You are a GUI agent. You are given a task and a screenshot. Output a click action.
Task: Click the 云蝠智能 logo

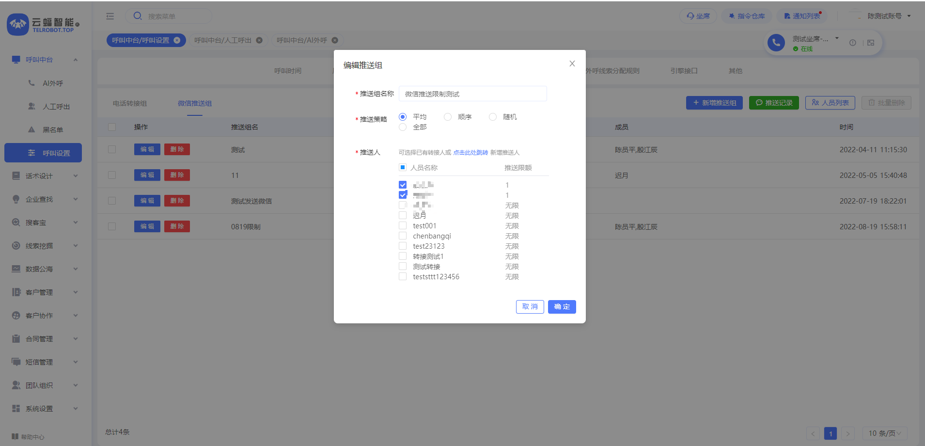[x=43, y=24]
